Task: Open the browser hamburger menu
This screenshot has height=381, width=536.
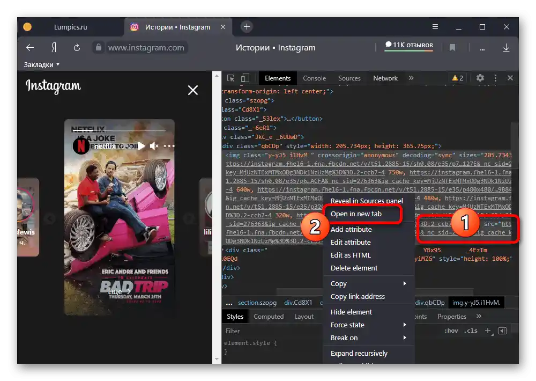Action: (435, 27)
